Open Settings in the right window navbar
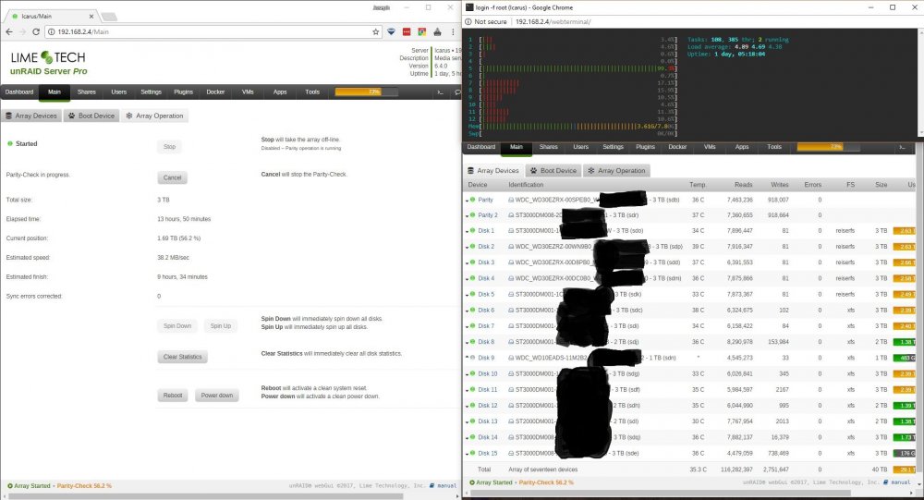924x500 pixels. (x=613, y=147)
